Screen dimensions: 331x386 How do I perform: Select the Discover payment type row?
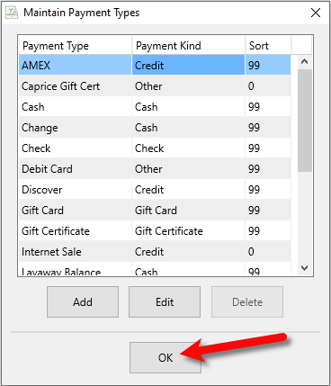tap(155, 190)
